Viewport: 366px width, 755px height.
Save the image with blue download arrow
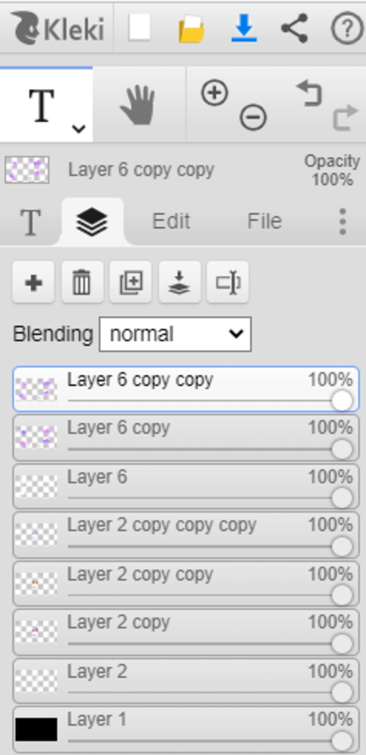[244, 28]
